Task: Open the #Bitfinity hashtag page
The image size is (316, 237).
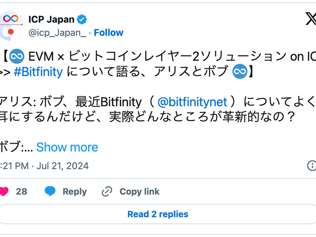Action: pyautogui.click(x=38, y=72)
